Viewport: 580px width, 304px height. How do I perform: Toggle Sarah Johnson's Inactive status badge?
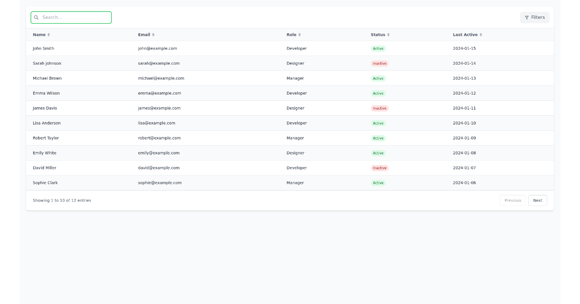379,63
